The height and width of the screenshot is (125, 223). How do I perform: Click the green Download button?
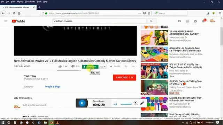tap(90, 67)
